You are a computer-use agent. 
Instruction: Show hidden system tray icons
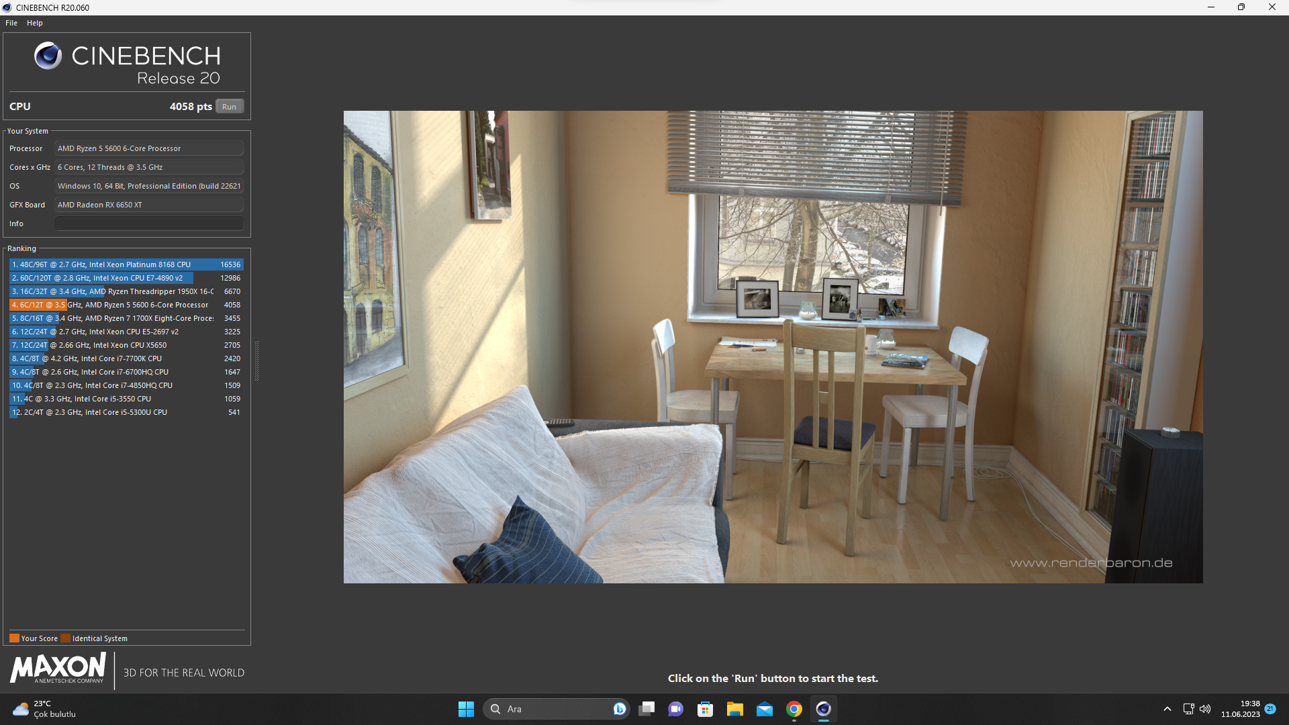click(x=1167, y=709)
